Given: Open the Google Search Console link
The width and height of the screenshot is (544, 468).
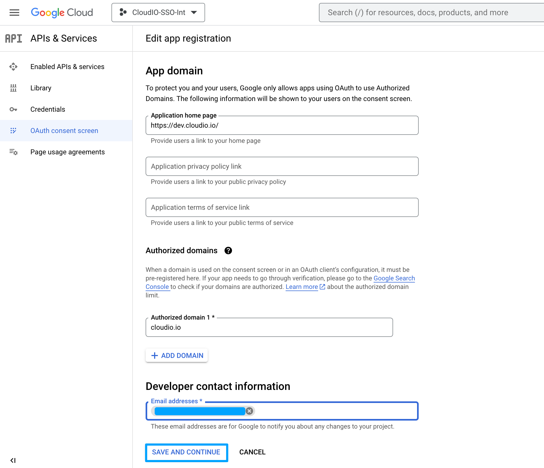Looking at the screenshot, I should pyautogui.click(x=394, y=278).
